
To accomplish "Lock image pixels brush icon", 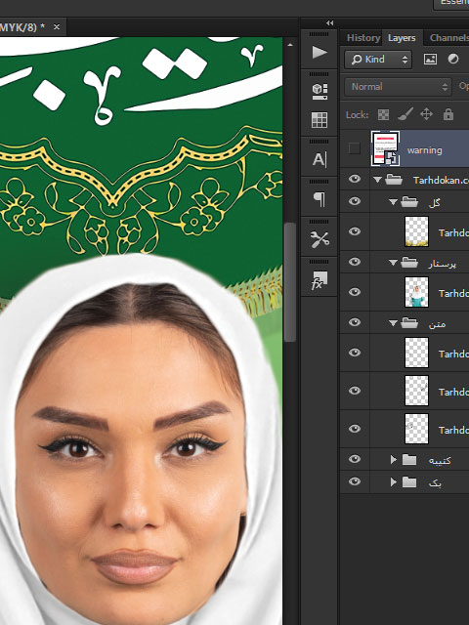I will (405, 115).
